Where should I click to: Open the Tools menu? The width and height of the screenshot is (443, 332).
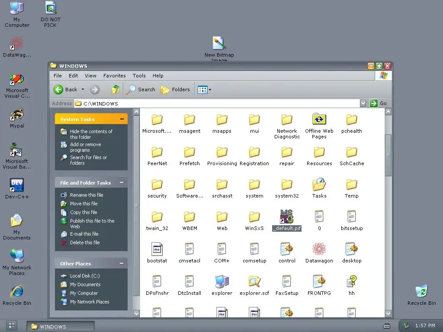(x=139, y=76)
